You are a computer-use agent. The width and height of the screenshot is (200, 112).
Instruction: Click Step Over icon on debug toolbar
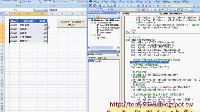click(167, 10)
